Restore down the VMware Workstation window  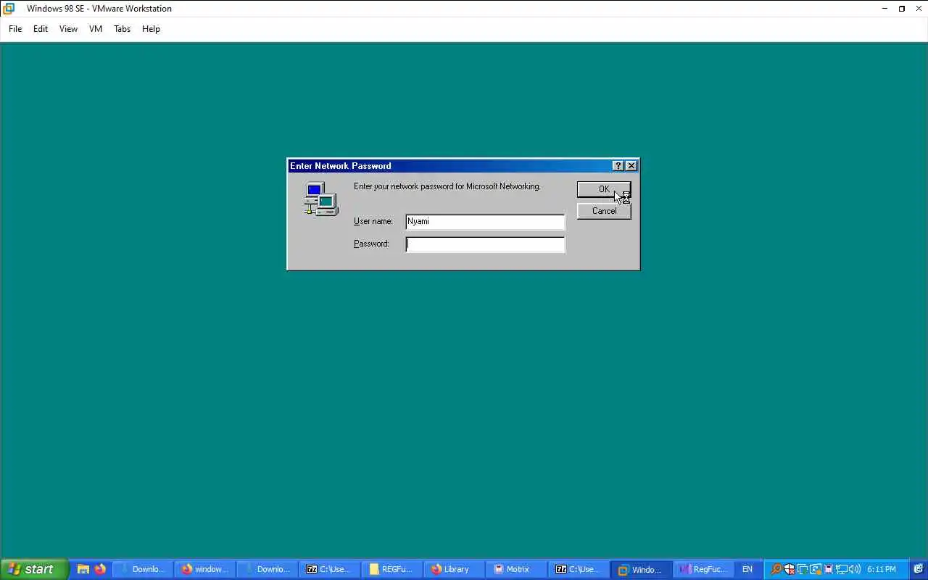[x=902, y=9]
